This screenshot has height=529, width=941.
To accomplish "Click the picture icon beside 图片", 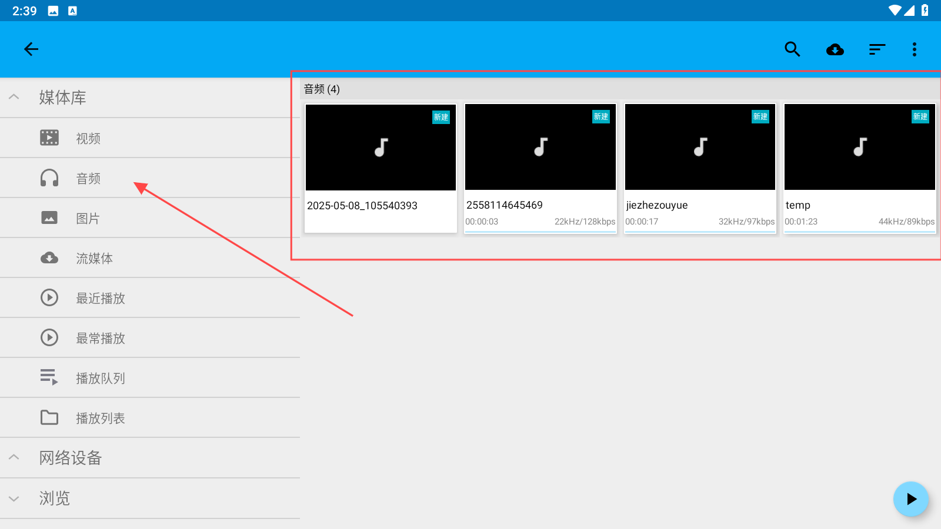I will (49, 217).
